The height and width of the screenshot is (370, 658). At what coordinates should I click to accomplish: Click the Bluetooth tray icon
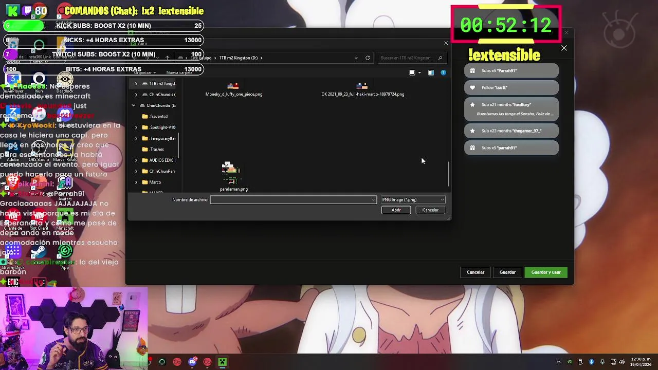[591, 362]
